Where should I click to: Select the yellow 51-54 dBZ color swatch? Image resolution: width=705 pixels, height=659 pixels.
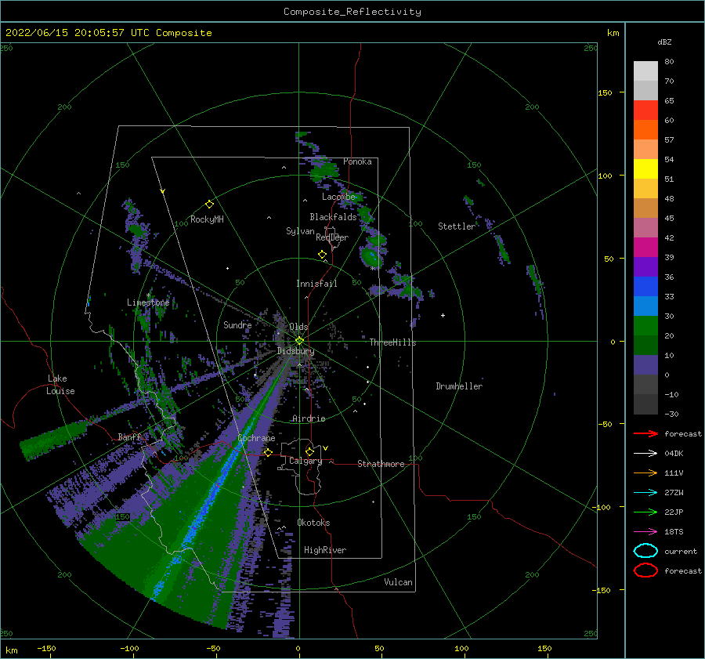pyautogui.click(x=645, y=169)
